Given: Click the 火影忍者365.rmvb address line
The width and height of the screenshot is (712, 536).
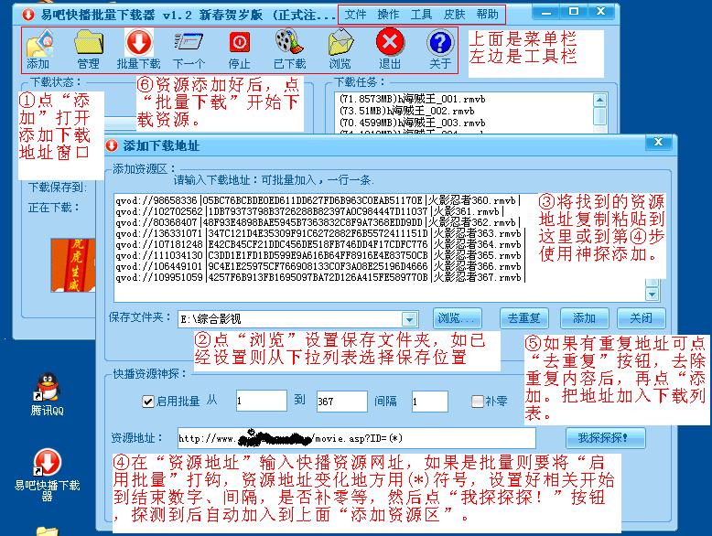Looking at the screenshot, I should click(x=320, y=255).
